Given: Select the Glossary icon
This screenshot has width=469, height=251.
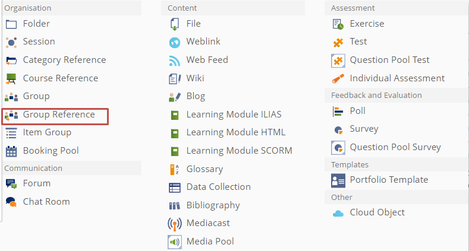Looking at the screenshot, I should pyautogui.click(x=175, y=170).
